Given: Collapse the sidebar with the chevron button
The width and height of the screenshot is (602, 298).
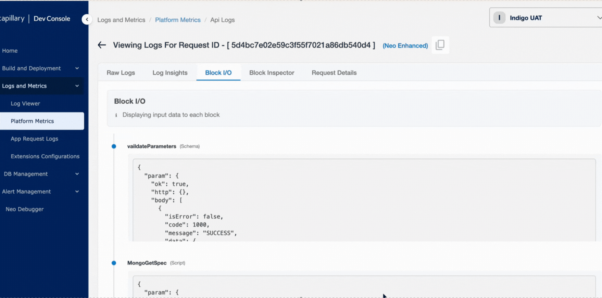Looking at the screenshot, I should pyautogui.click(x=87, y=19).
